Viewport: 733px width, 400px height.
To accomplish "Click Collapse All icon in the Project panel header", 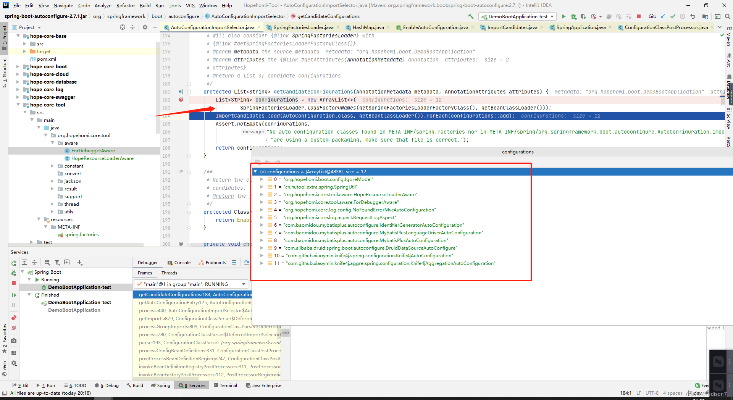I will pyautogui.click(x=132, y=27).
